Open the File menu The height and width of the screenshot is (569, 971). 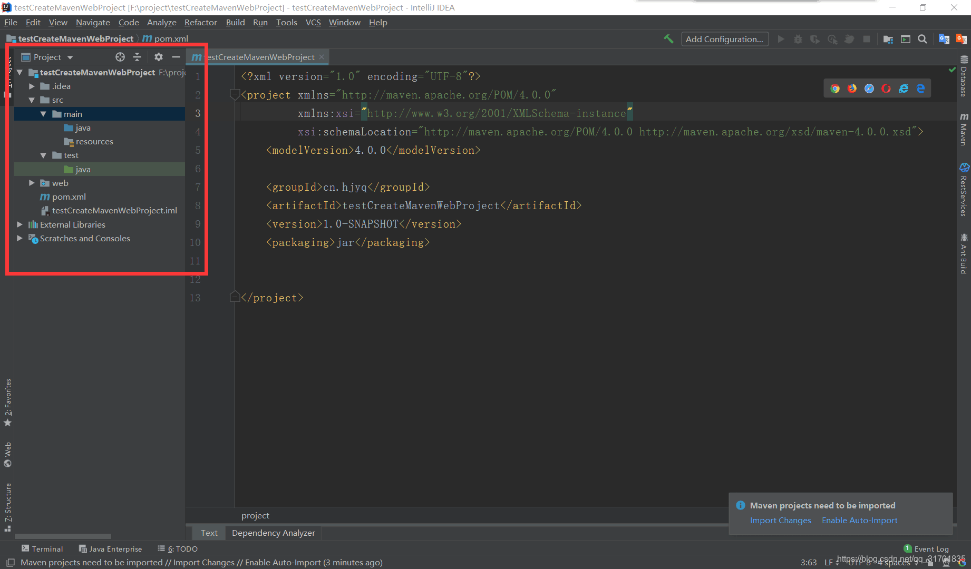click(x=11, y=22)
